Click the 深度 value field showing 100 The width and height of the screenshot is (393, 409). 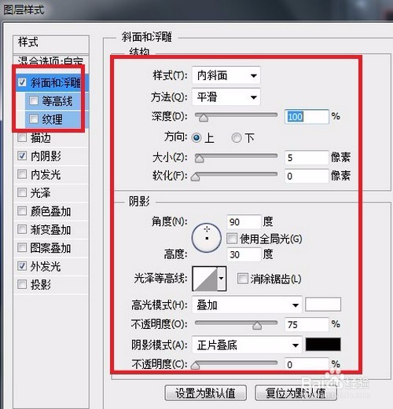click(x=307, y=116)
